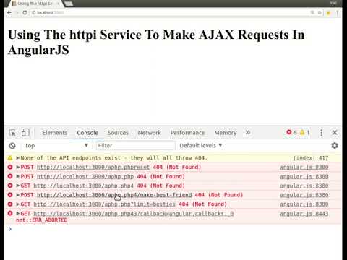
Task: Open the (index):417 source link
Action: coord(311,158)
